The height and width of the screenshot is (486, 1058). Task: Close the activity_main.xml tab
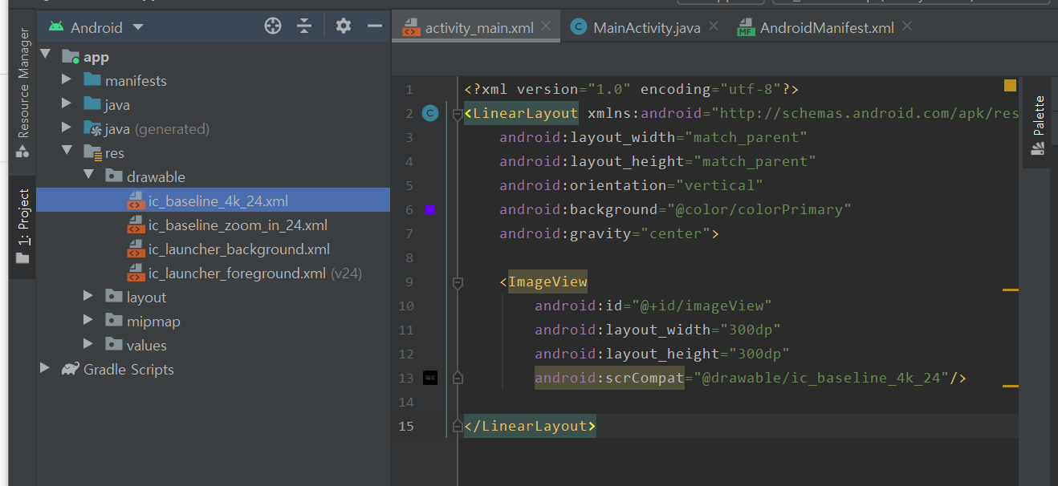(547, 26)
